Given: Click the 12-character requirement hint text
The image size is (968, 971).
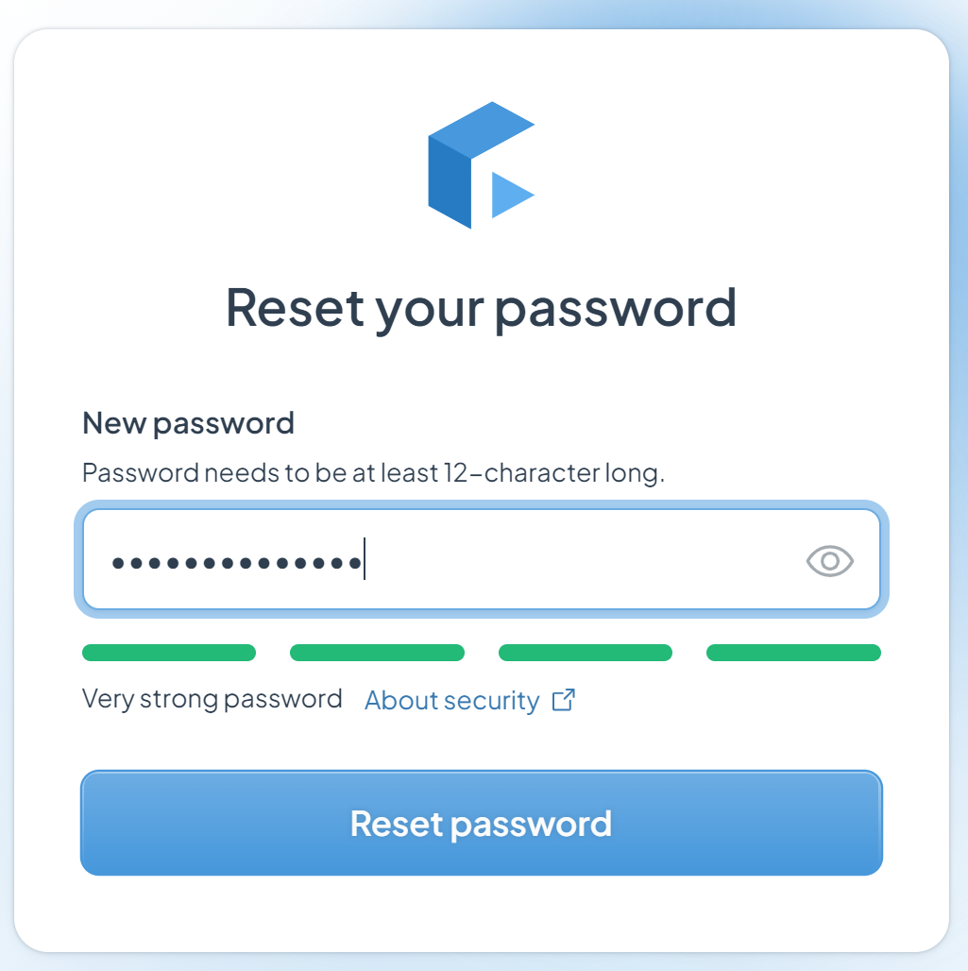Looking at the screenshot, I should tap(373, 473).
